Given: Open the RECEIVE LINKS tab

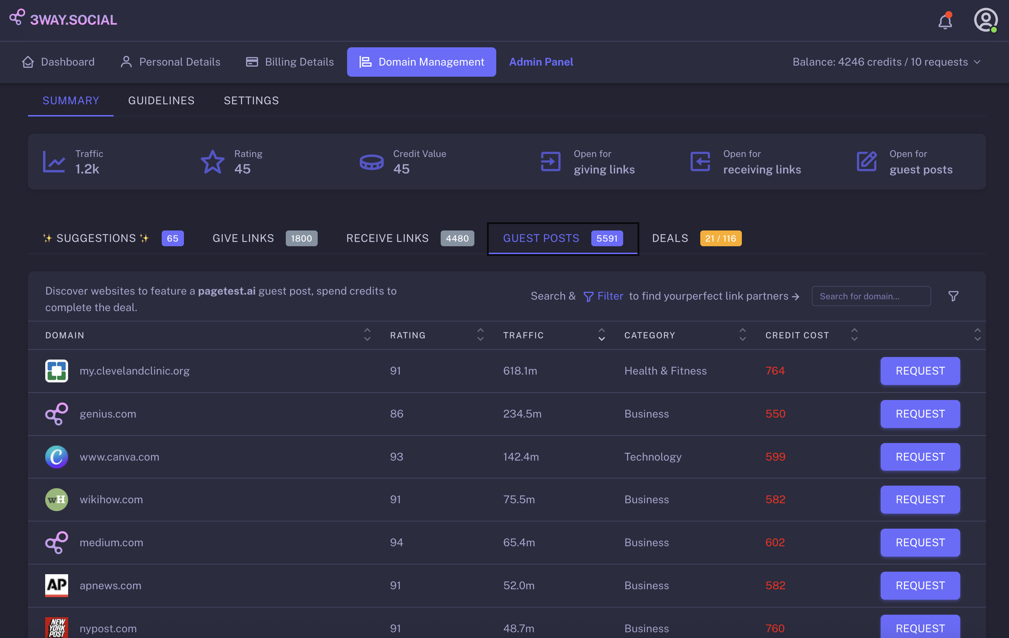Looking at the screenshot, I should pos(410,238).
